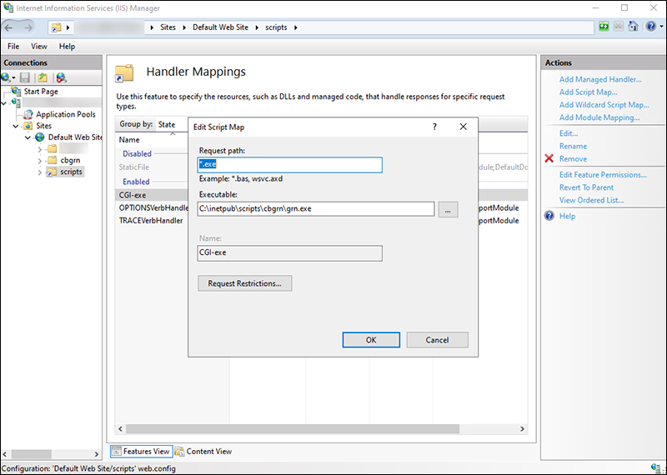This screenshot has width=667, height=475.
Task: Switch to Content View tab
Action: pyautogui.click(x=203, y=451)
